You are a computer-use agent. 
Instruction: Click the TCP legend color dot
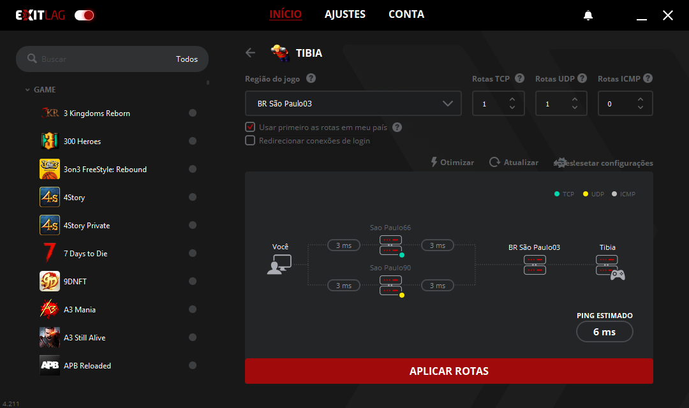(557, 194)
